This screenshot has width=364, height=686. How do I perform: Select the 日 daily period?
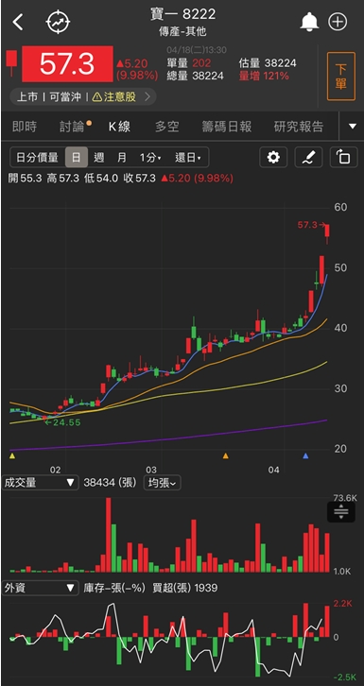(x=77, y=158)
